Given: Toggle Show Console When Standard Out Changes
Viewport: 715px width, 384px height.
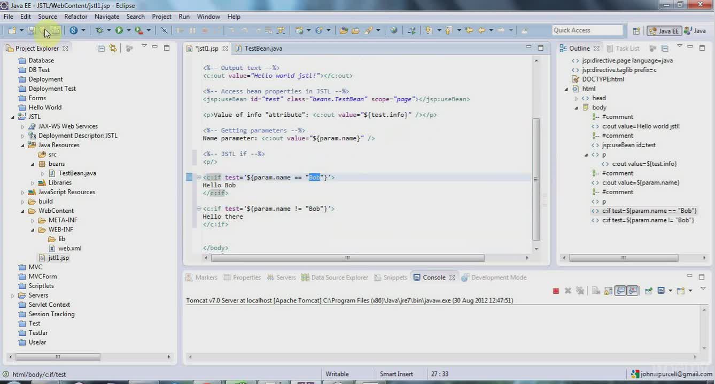Looking at the screenshot, I should 620,291.
